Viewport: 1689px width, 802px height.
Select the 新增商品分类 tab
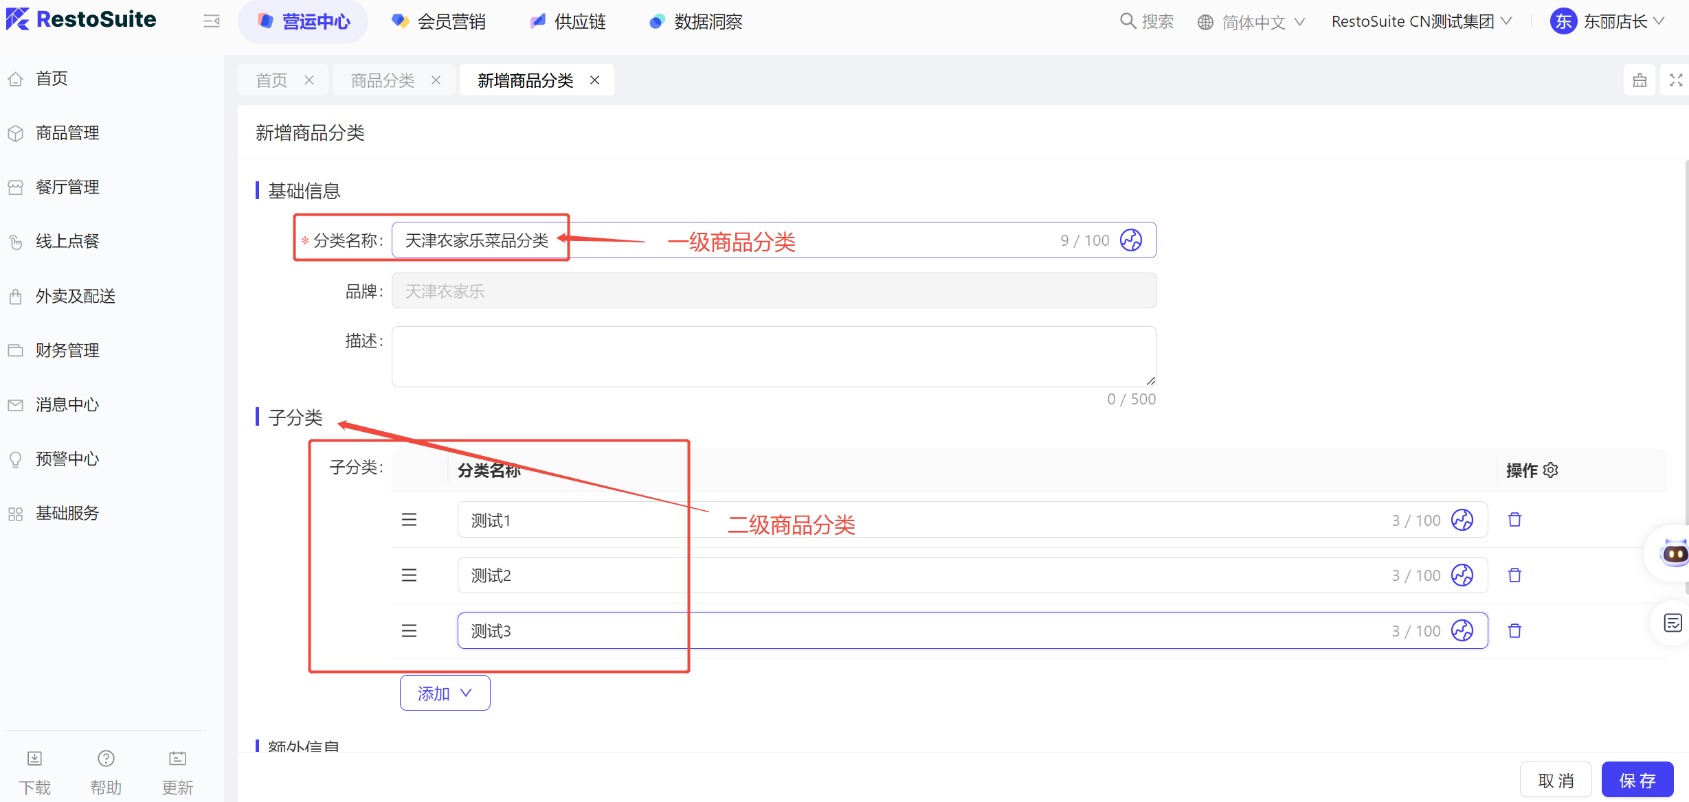[526, 80]
